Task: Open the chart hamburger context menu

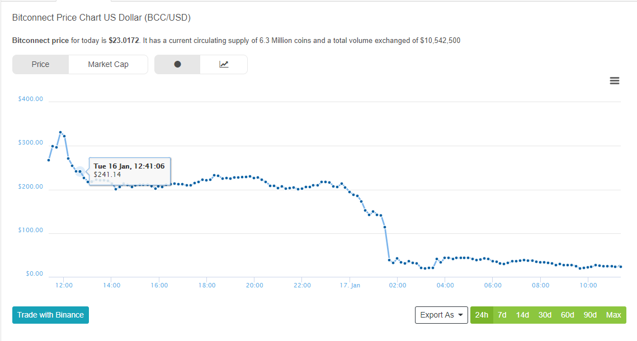Action: [x=614, y=81]
